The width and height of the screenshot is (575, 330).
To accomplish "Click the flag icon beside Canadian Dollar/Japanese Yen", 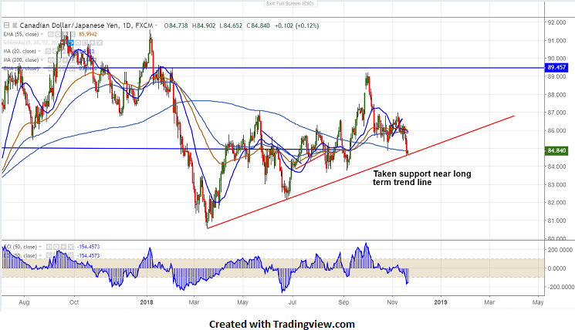I will coord(15,25).
